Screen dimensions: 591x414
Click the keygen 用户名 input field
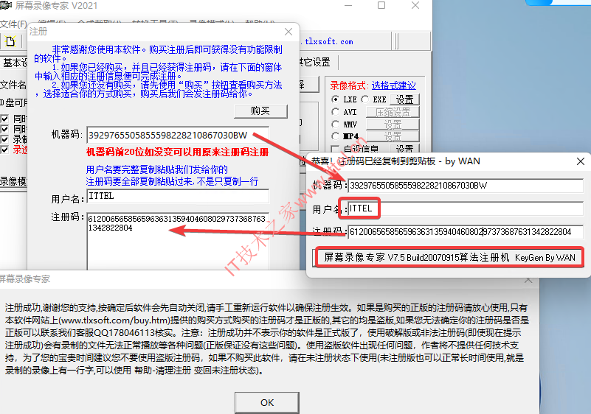point(466,208)
